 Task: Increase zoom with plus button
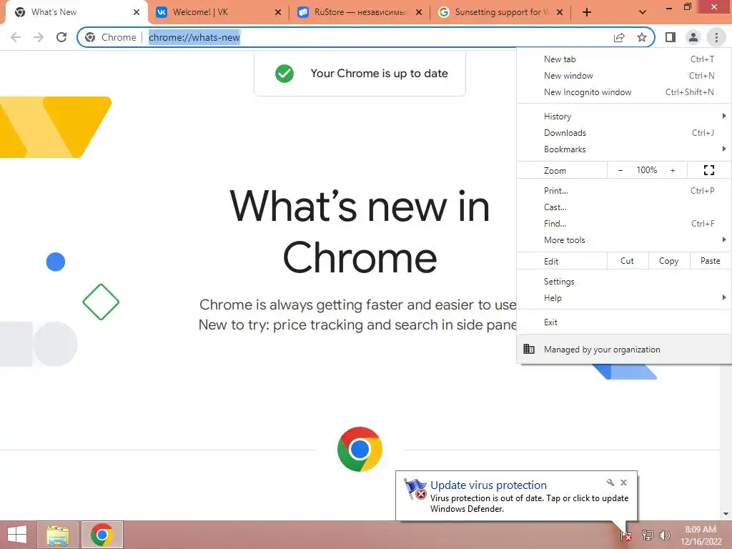point(673,170)
